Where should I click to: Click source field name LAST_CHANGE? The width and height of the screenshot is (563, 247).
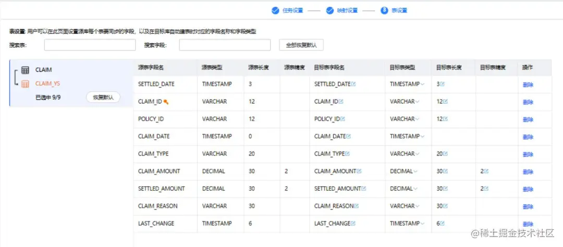point(156,224)
